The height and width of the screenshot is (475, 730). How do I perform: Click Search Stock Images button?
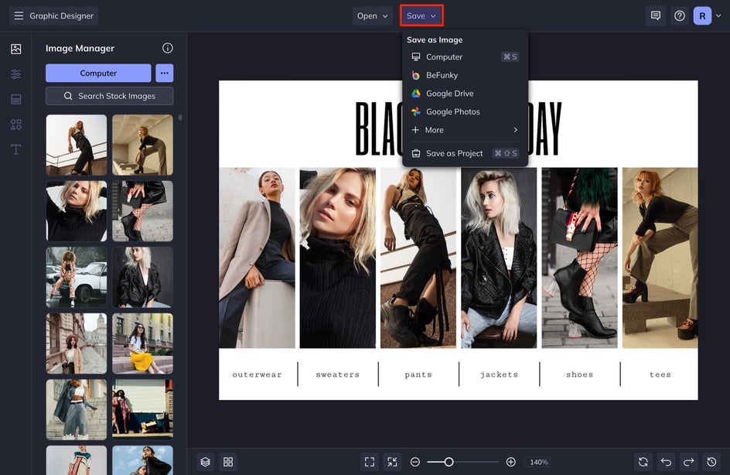pyautogui.click(x=109, y=96)
